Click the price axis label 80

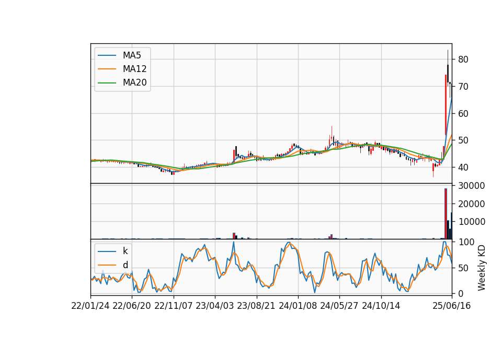click(463, 59)
